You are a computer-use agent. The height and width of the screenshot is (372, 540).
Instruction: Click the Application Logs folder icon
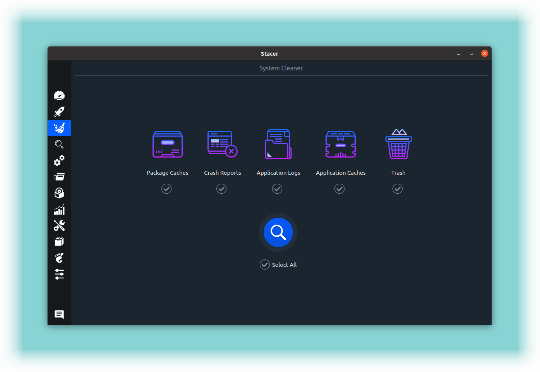tap(278, 144)
